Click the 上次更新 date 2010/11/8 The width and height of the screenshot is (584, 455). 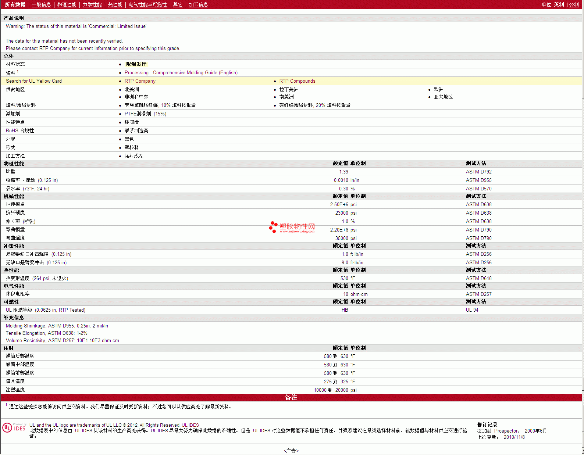(514, 437)
